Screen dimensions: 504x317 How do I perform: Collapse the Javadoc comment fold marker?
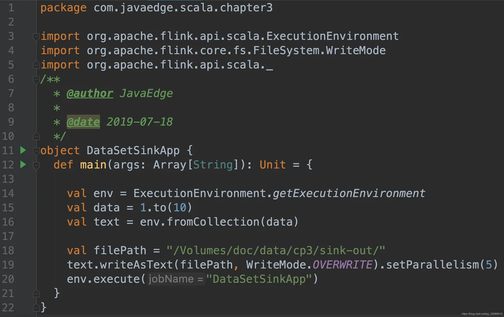pos(36,80)
